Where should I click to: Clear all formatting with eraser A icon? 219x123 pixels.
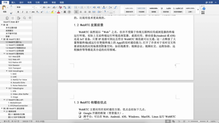point(60,7)
